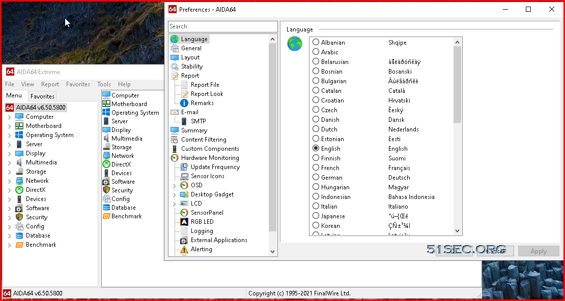Screen dimensions: 565x301
Task: Click the DirectX icon in the category list pane
Action: pos(106,164)
